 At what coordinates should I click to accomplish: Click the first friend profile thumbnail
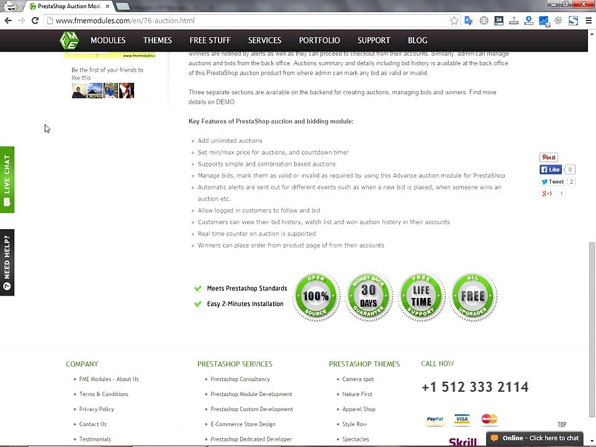[79, 91]
